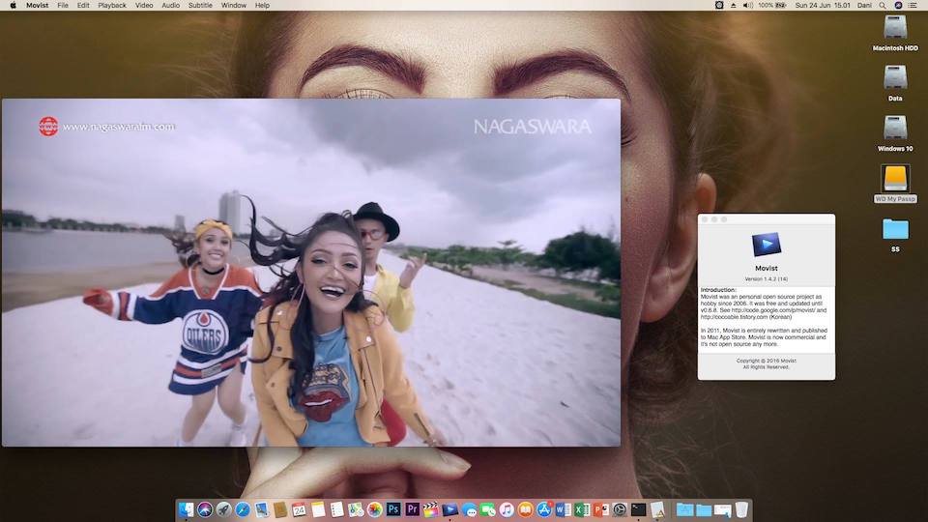
Task: Launch Microsoft Excel from dock
Action: pyautogui.click(x=582, y=509)
